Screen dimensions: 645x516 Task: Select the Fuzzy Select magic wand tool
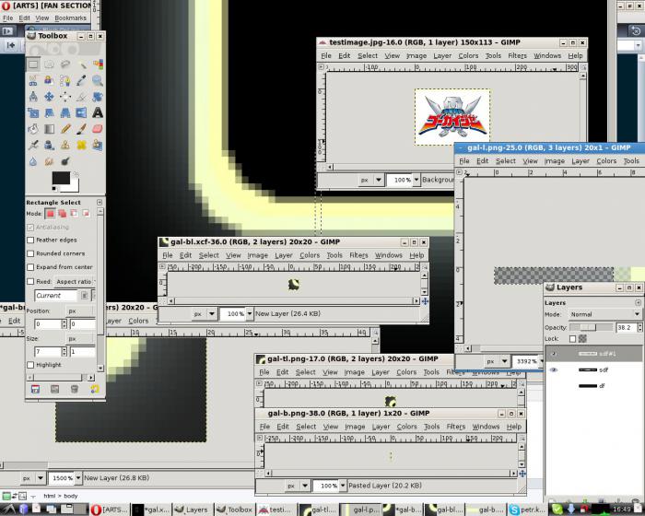pyautogui.click(x=81, y=64)
